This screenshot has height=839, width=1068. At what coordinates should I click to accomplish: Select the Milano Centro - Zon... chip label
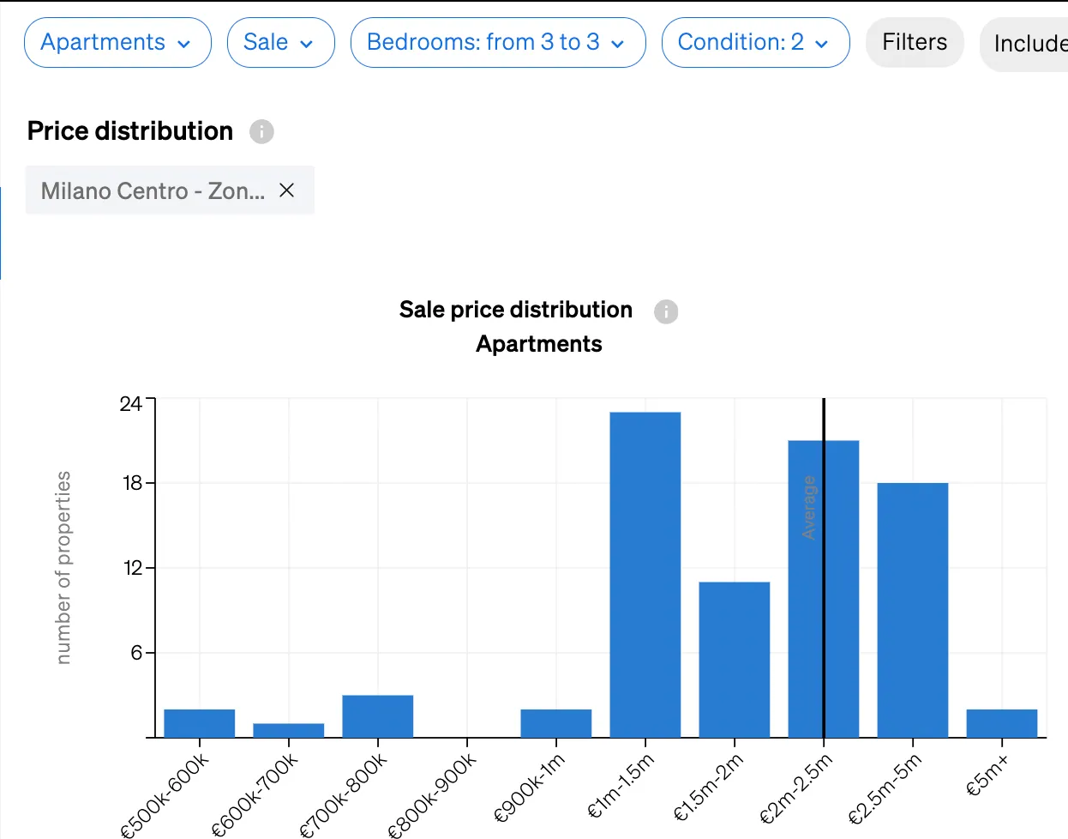coord(153,190)
